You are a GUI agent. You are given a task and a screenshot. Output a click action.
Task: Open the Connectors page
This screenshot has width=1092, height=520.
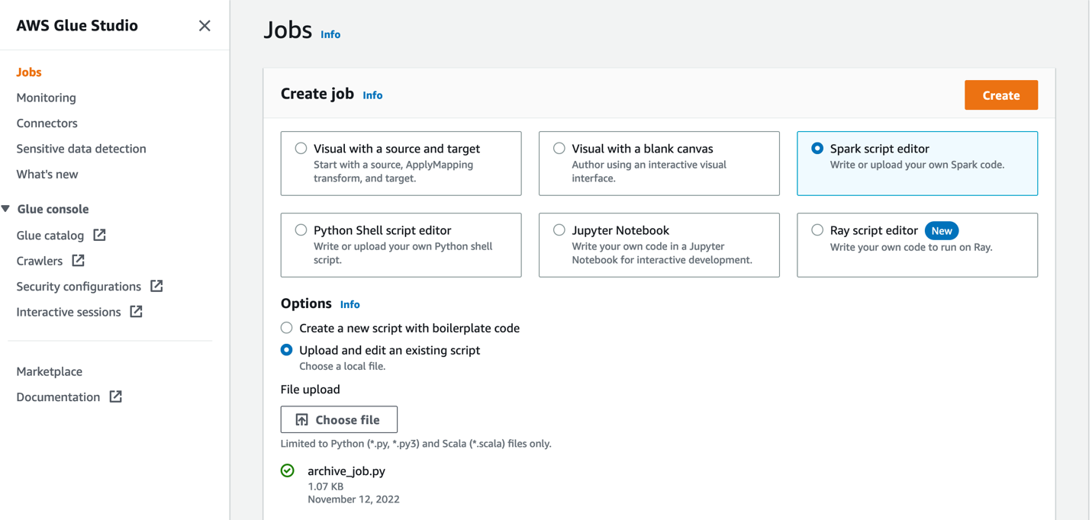[47, 123]
